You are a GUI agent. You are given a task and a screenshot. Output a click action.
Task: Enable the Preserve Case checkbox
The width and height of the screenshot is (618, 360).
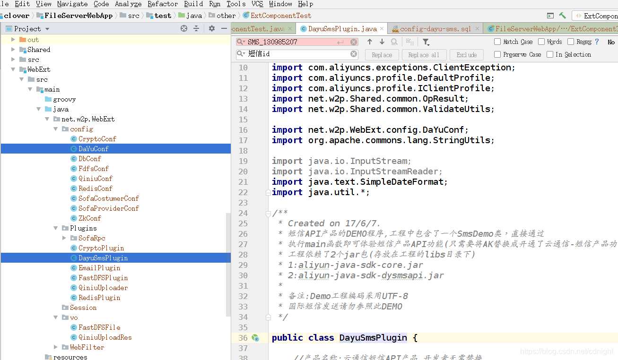(497, 54)
